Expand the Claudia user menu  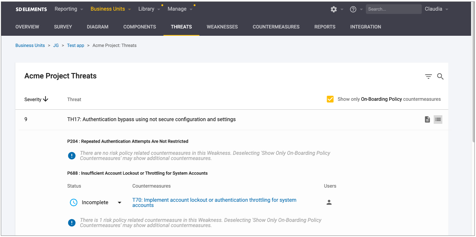point(436,9)
